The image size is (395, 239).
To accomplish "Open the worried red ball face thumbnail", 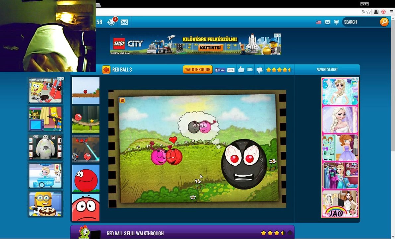I will tap(86, 207).
